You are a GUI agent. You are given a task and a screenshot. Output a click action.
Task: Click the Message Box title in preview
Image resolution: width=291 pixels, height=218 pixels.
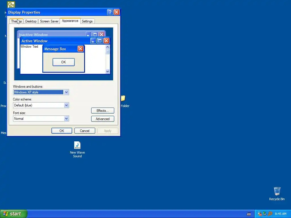click(x=55, y=49)
